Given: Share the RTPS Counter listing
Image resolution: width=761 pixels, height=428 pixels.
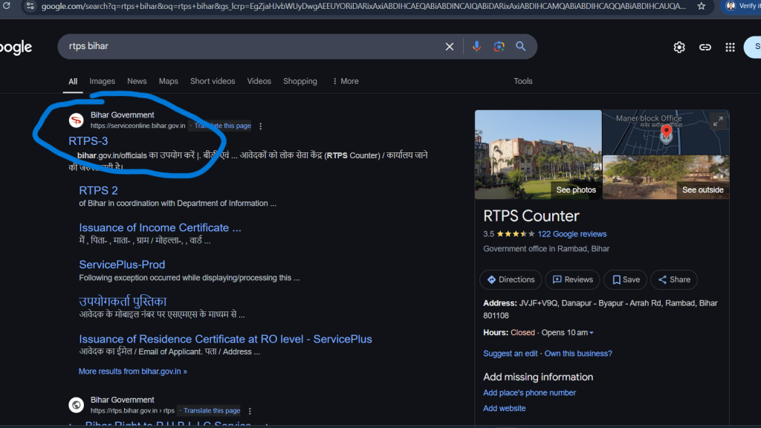Looking at the screenshot, I should pos(674,279).
